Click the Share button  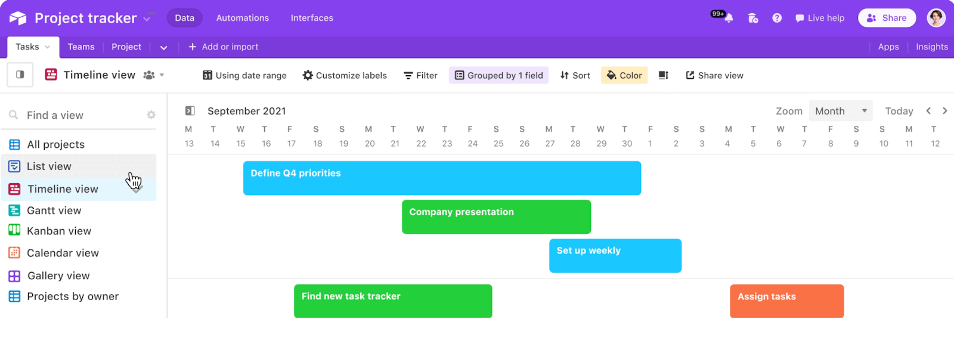click(887, 18)
